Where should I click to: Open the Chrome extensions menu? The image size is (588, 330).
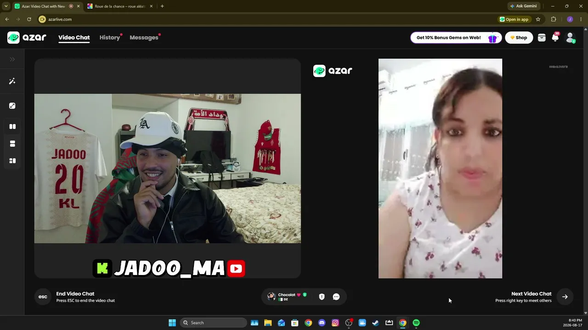(x=554, y=19)
